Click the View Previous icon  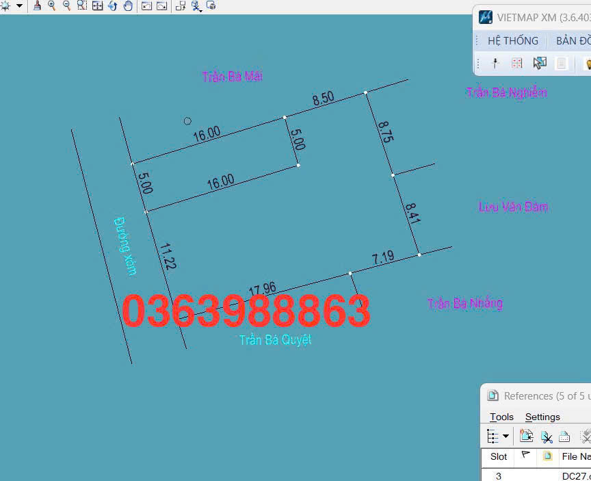pyautogui.click(x=146, y=5)
